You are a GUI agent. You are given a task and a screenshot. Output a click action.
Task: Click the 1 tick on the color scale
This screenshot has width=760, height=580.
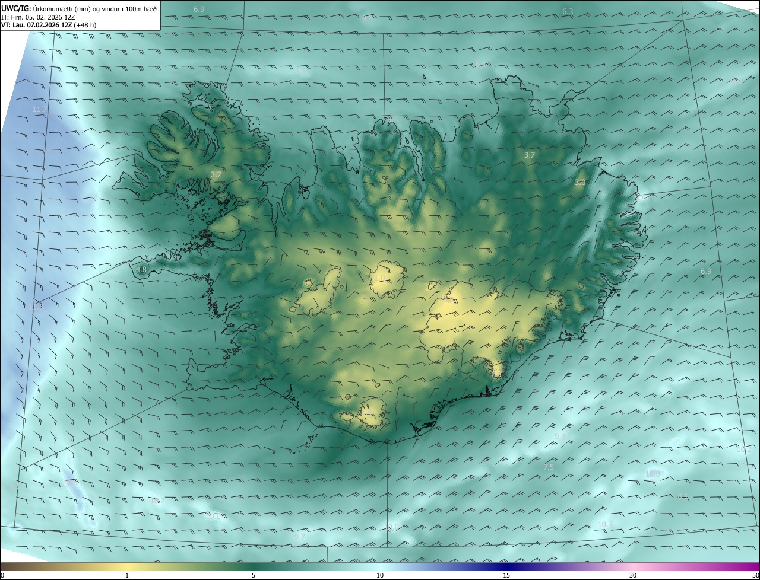click(x=127, y=575)
